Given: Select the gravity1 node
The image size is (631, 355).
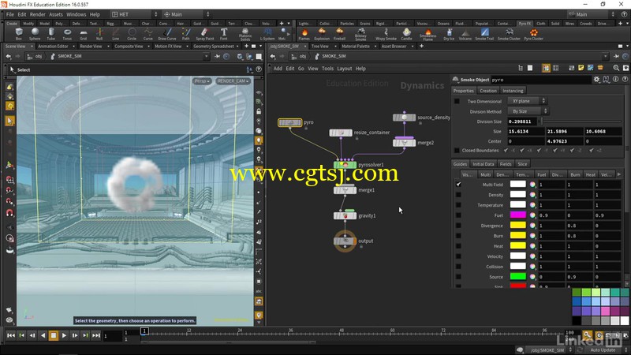Looking at the screenshot, I should [345, 215].
